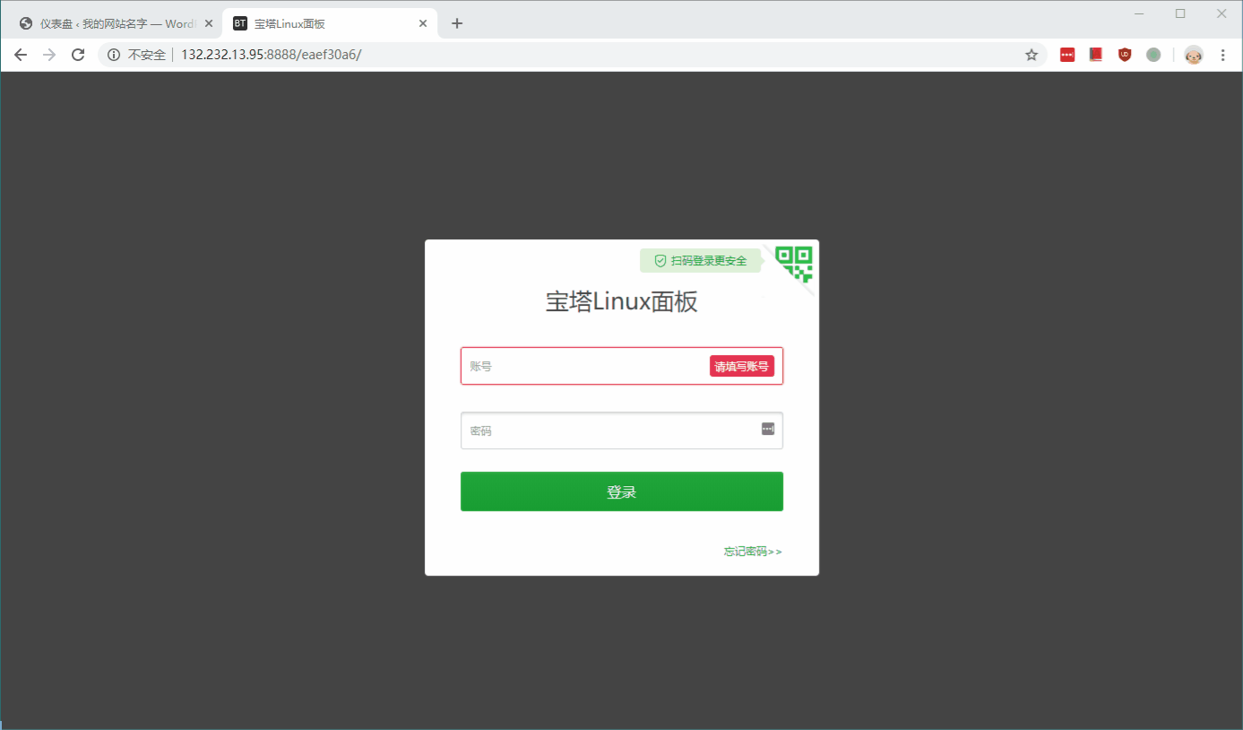The image size is (1243, 730).
Task: Switch to the 仪表盘 WordPress tab
Action: pos(115,23)
